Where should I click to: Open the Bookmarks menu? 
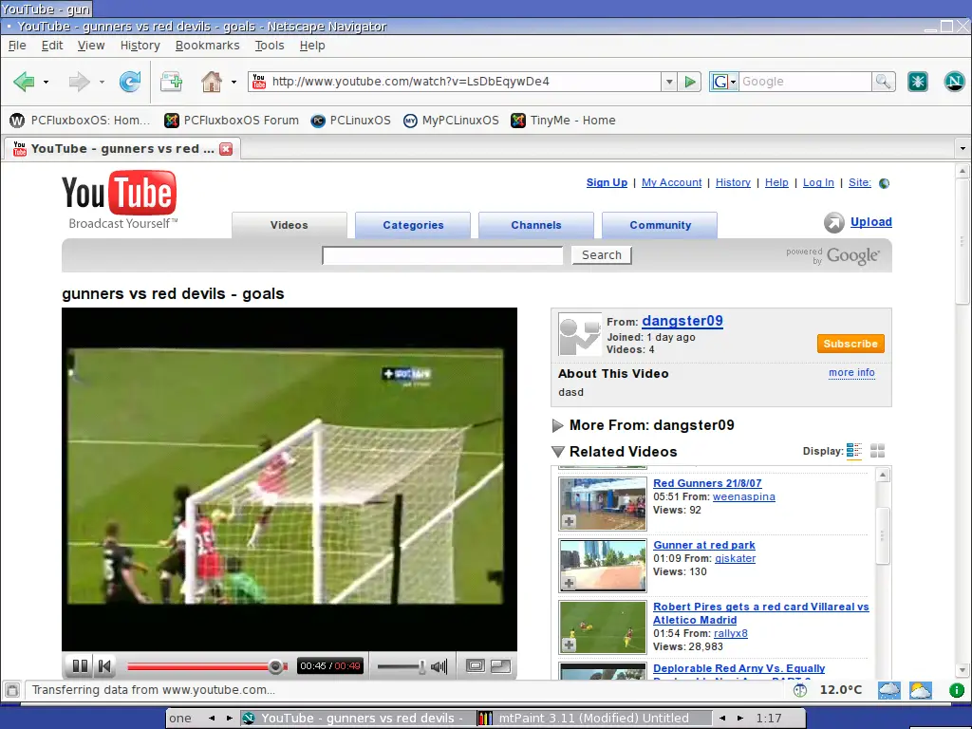(x=207, y=46)
